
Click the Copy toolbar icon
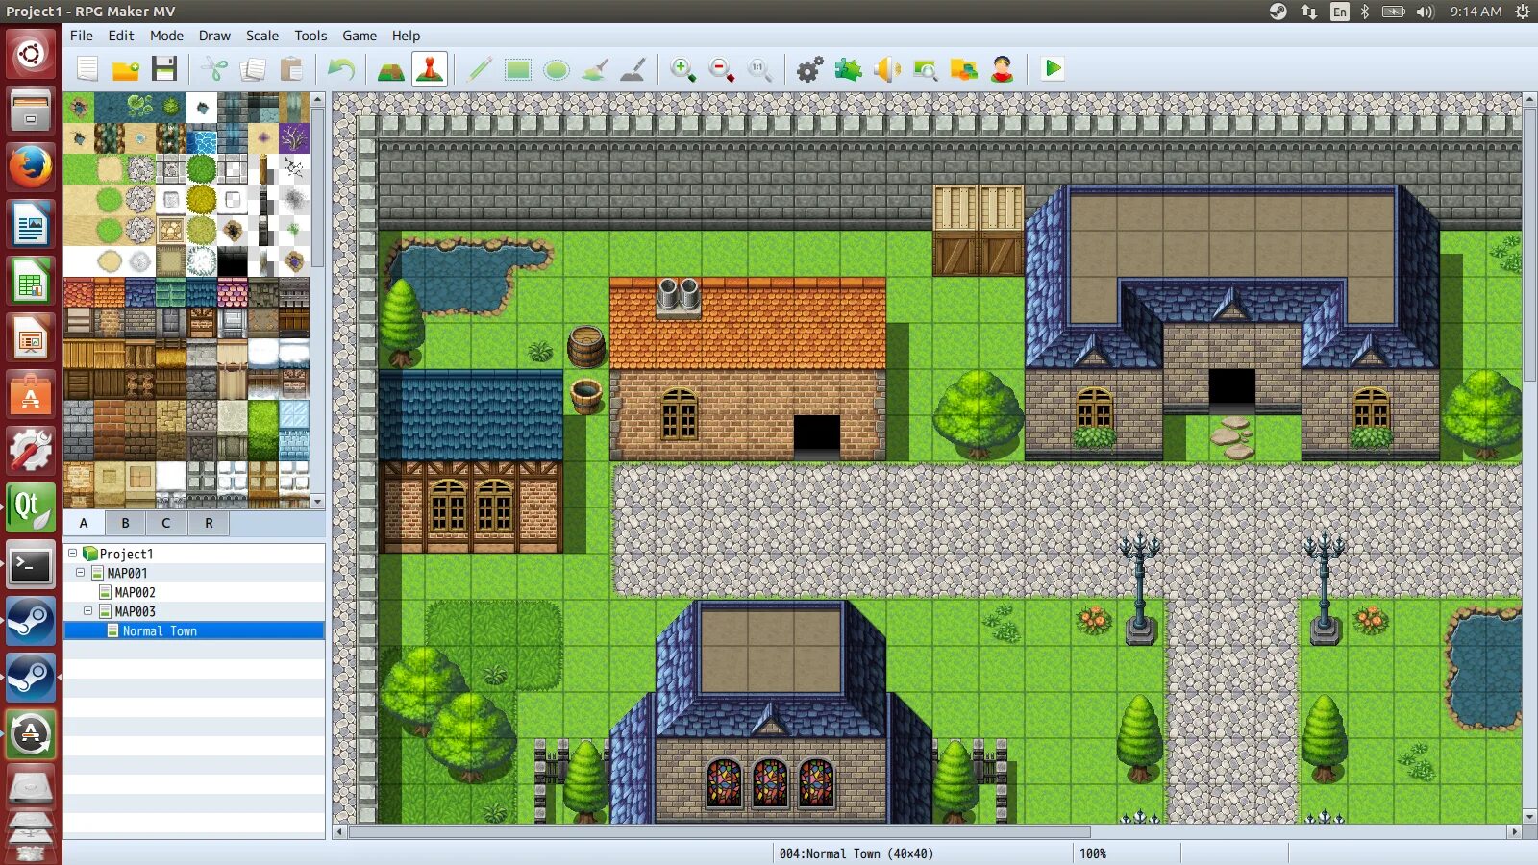pyautogui.click(x=253, y=69)
